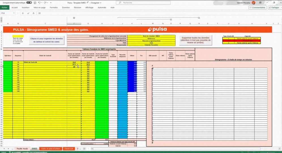Open the Undo history dropdown arrow

42,3
